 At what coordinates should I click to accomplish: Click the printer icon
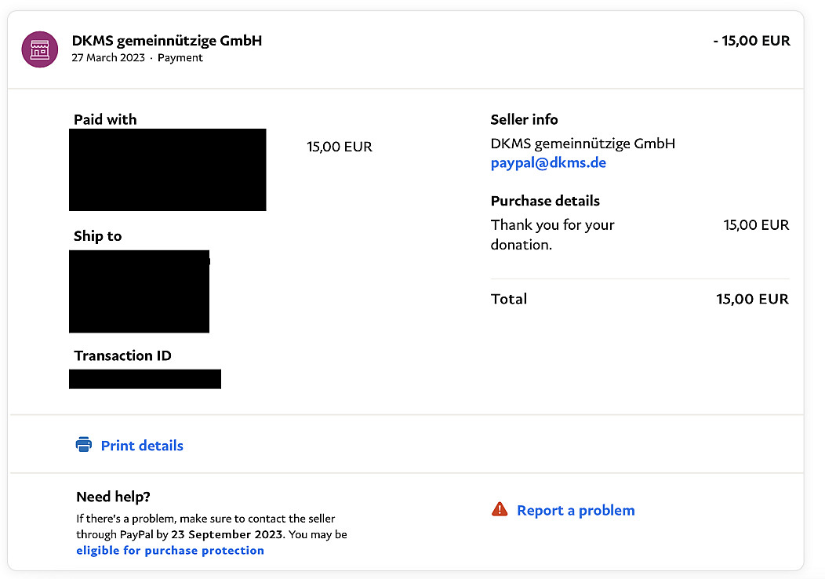point(83,445)
